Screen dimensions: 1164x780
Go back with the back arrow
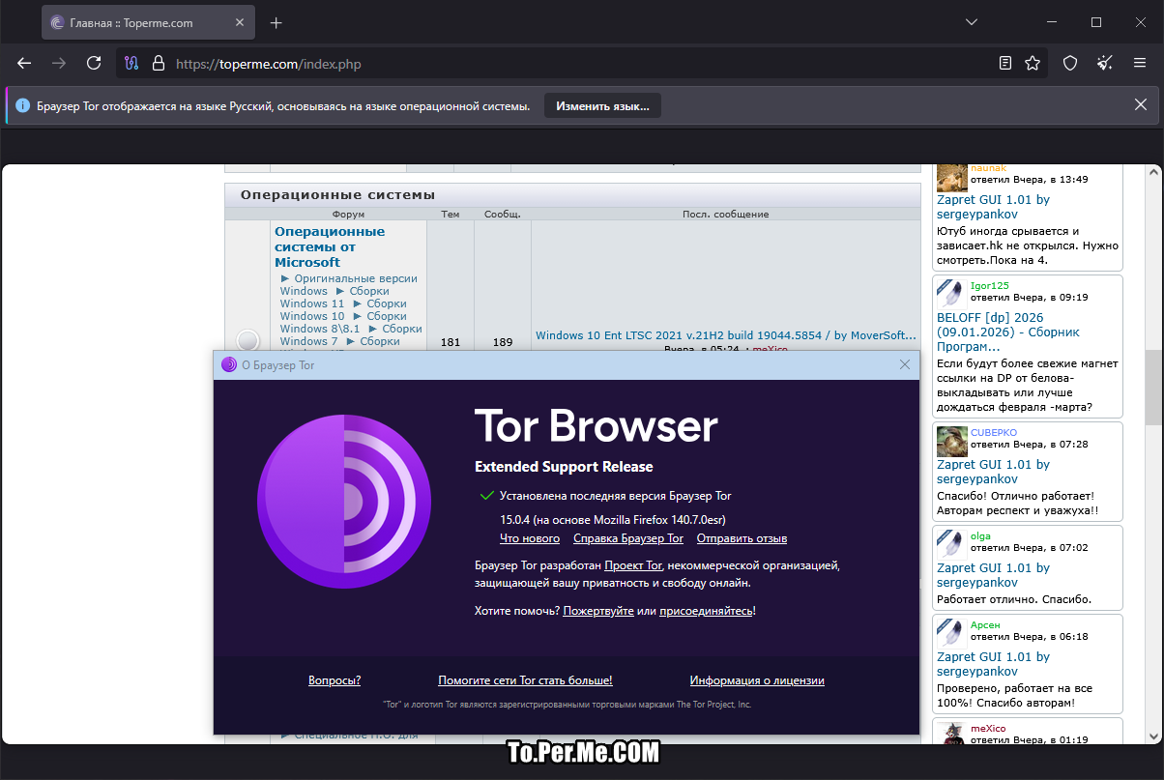click(x=25, y=64)
